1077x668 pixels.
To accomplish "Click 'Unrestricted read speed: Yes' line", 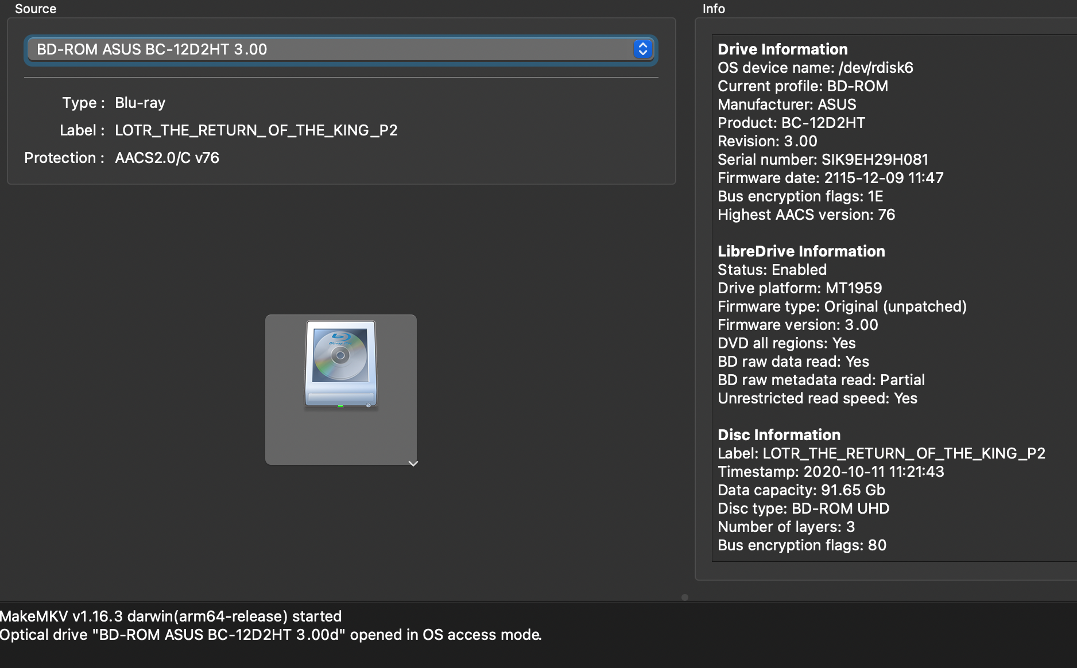I will click(x=818, y=398).
